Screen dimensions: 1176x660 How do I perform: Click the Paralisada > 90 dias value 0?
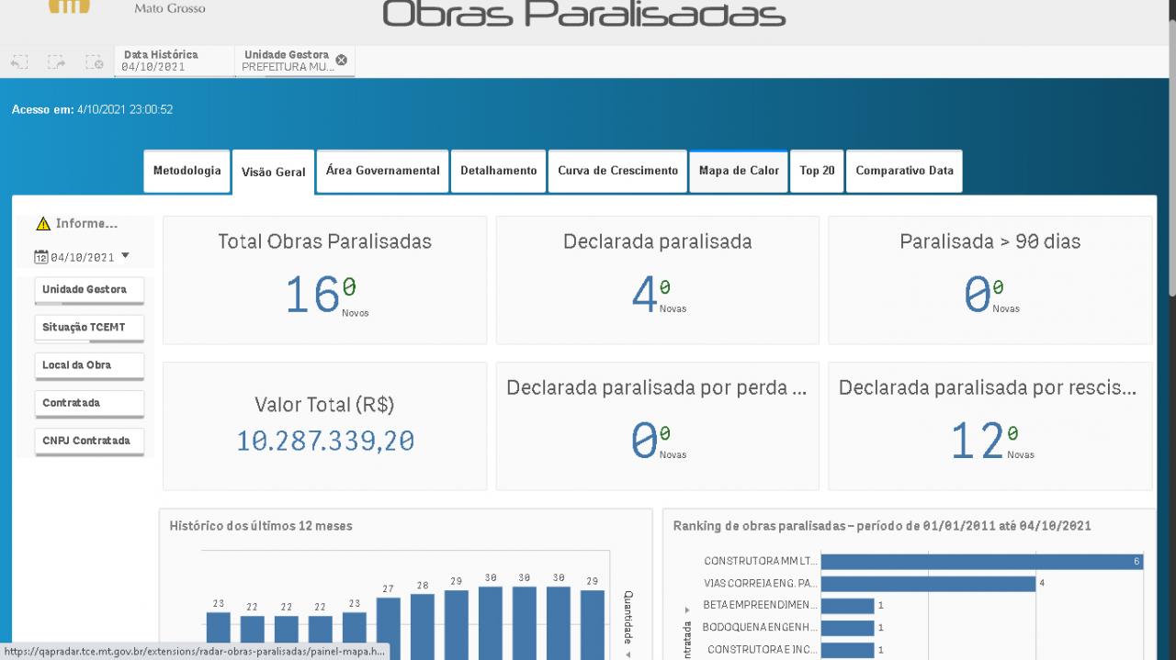977,296
